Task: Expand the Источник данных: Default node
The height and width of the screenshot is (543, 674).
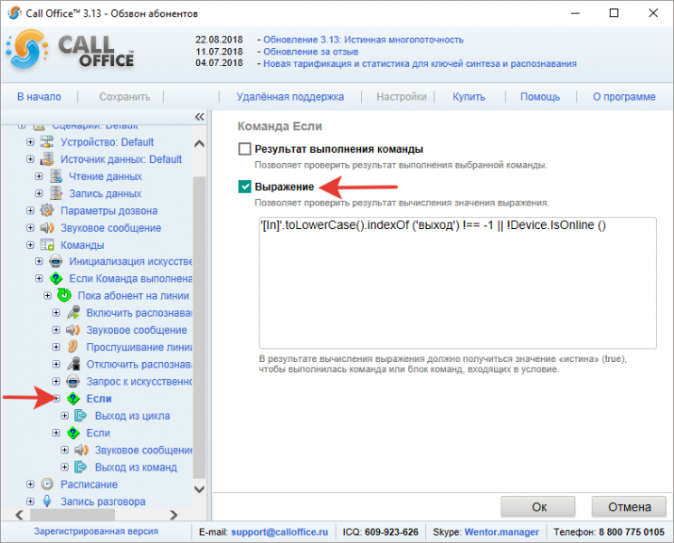Action: [x=30, y=159]
